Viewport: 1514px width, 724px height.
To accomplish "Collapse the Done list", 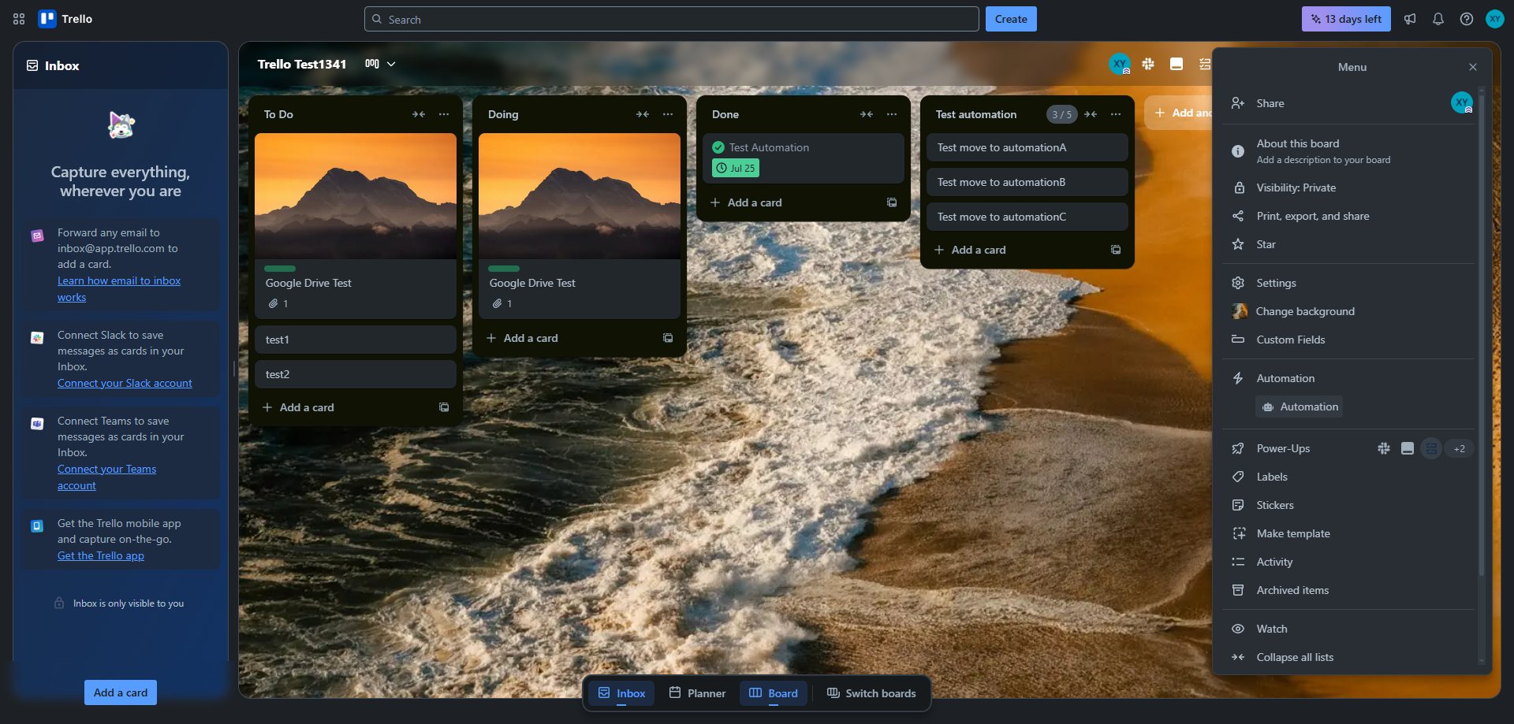I will (x=867, y=114).
